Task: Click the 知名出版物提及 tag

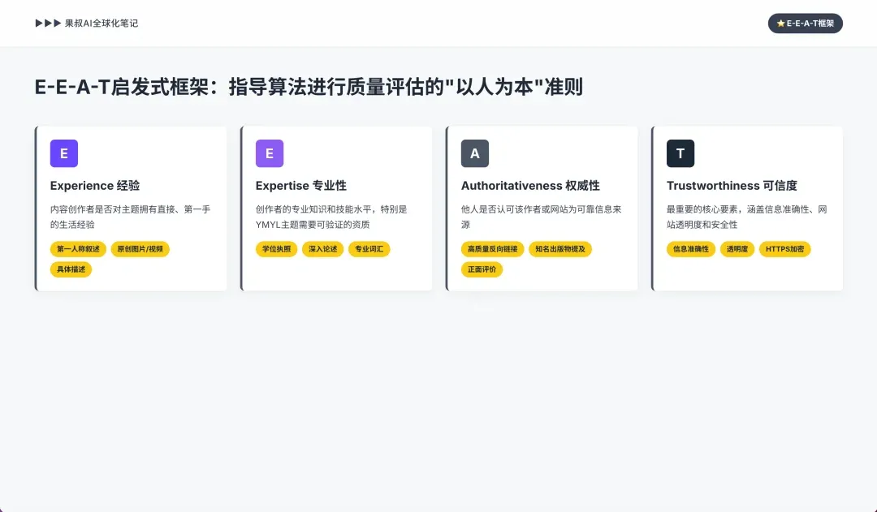Action: [560, 249]
